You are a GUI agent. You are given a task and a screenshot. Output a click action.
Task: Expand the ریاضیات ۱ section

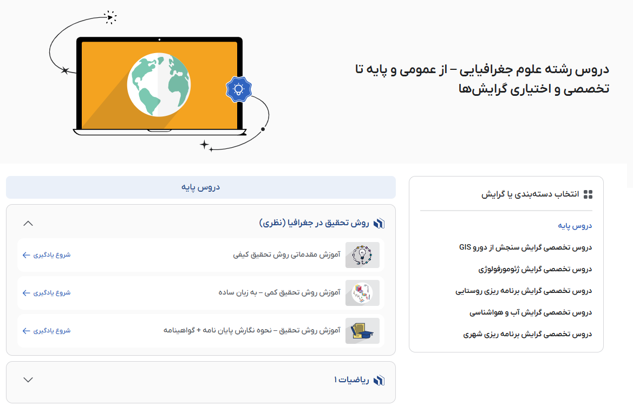(28, 380)
